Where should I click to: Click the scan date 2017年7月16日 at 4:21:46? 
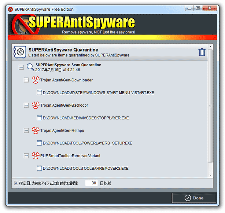click(x=58, y=70)
